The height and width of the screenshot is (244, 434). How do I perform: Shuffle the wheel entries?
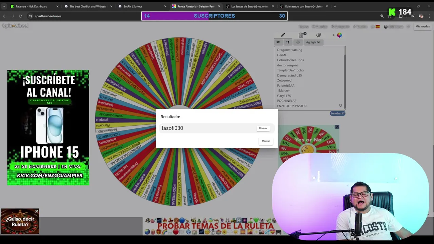click(x=278, y=42)
